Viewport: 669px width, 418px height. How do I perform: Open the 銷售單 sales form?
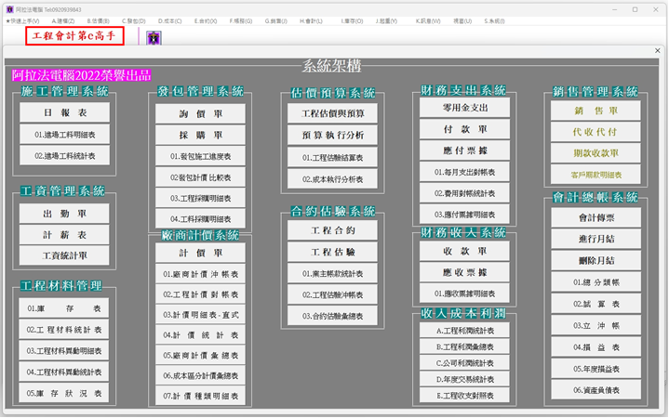595,111
